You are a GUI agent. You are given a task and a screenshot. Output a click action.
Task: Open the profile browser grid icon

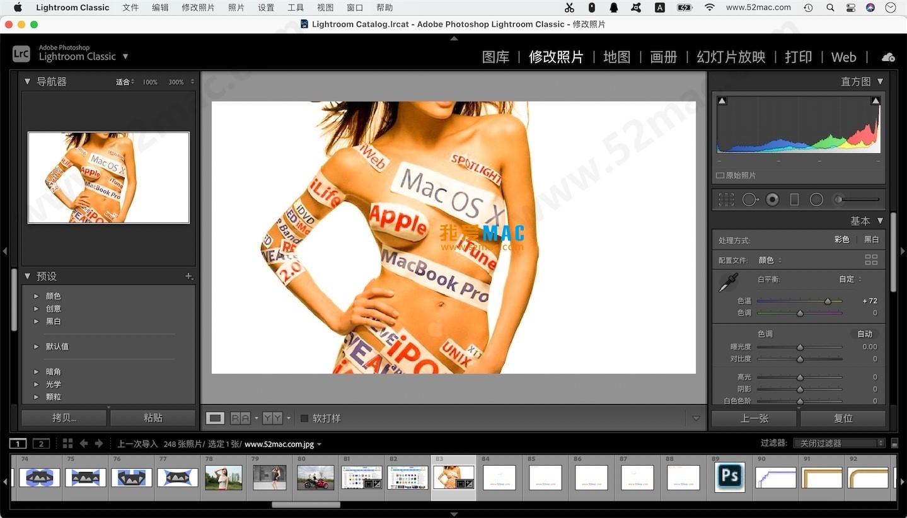click(x=871, y=260)
